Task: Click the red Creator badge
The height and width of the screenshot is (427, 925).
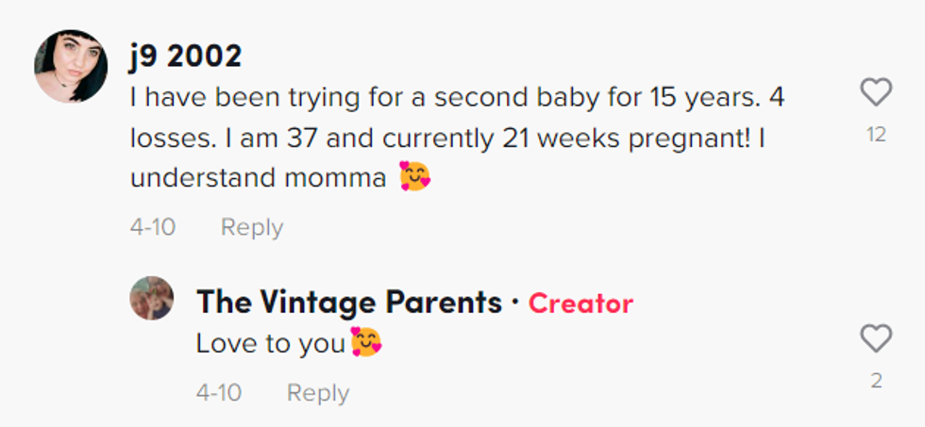Action: coord(580,304)
